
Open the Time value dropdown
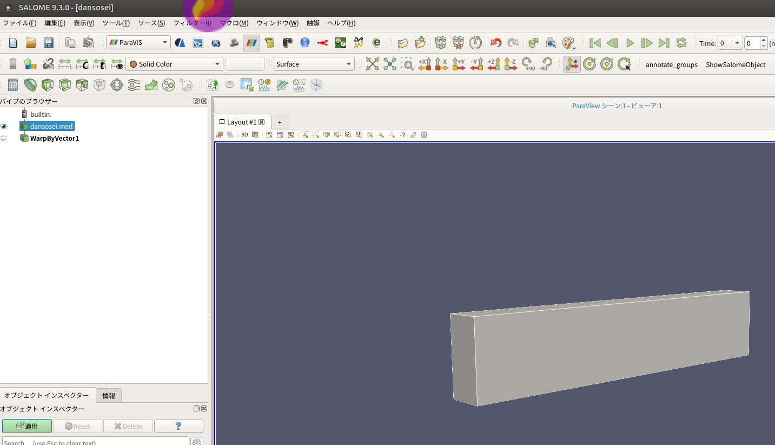[x=730, y=43]
